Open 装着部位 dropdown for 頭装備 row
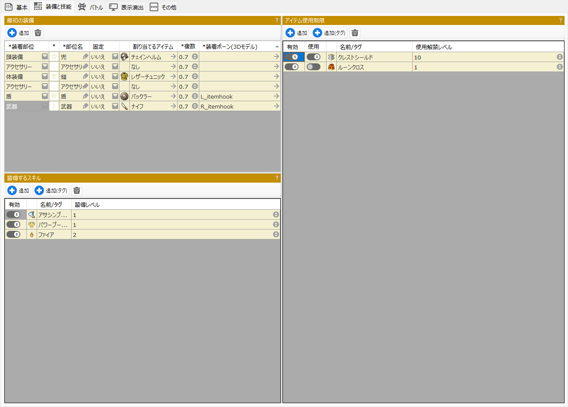Viewport: 568px width, 407px height. coord(45,57)
